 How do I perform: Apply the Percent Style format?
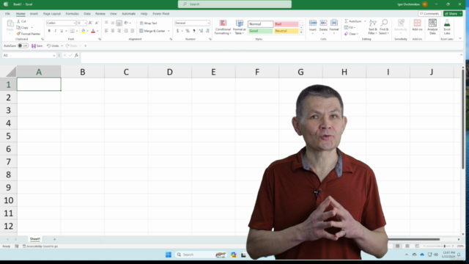[x=188, y=31]
